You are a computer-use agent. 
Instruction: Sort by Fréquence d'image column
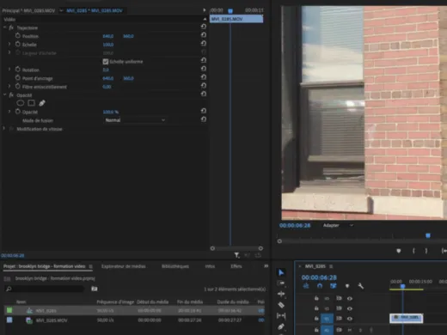point(115,301)
